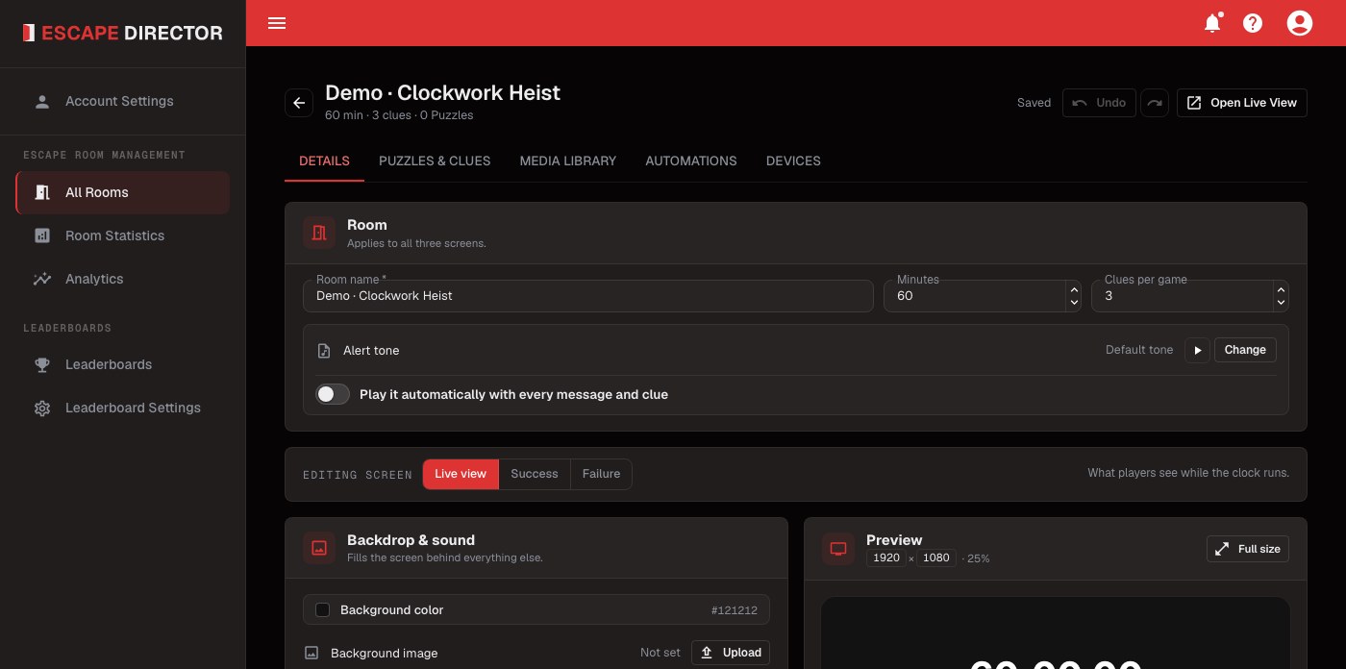Click the Undo button
1346x669 pixels.
click(x=1099, y=103)
